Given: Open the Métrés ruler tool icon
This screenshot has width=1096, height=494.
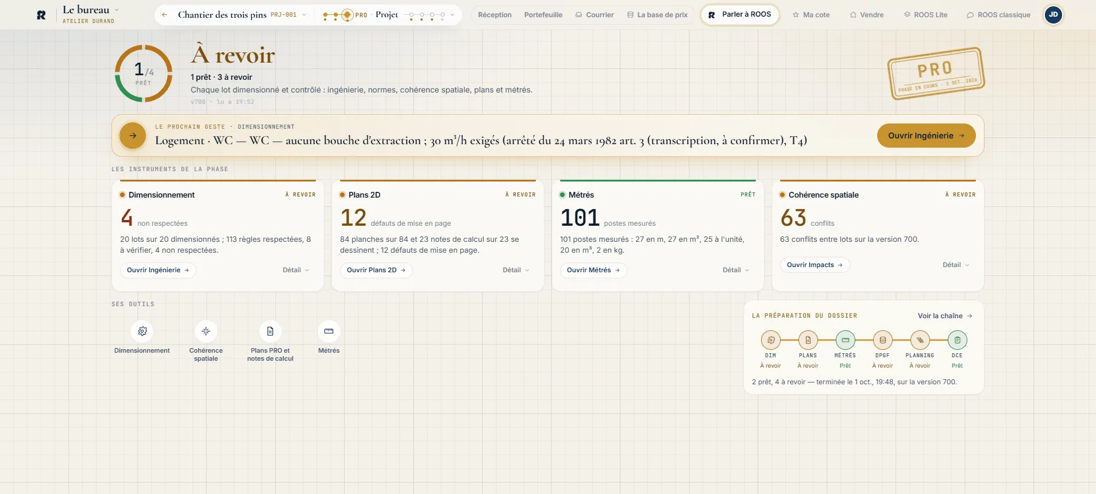Looking at the screenshot, I should point(329,331).
